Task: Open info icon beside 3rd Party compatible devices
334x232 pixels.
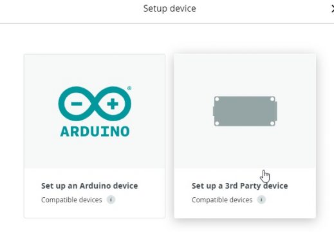Action: coord(261,200)
